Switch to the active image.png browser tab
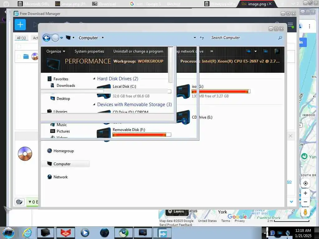The height and width of the screenshot is (239, 319). click(257, 4)
